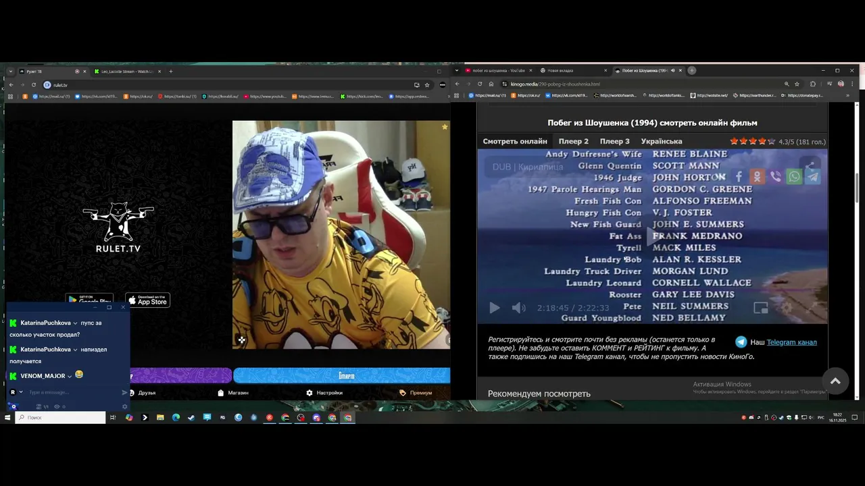
Task: Open tab search dropdown in left browser
Action: [11, 72]
